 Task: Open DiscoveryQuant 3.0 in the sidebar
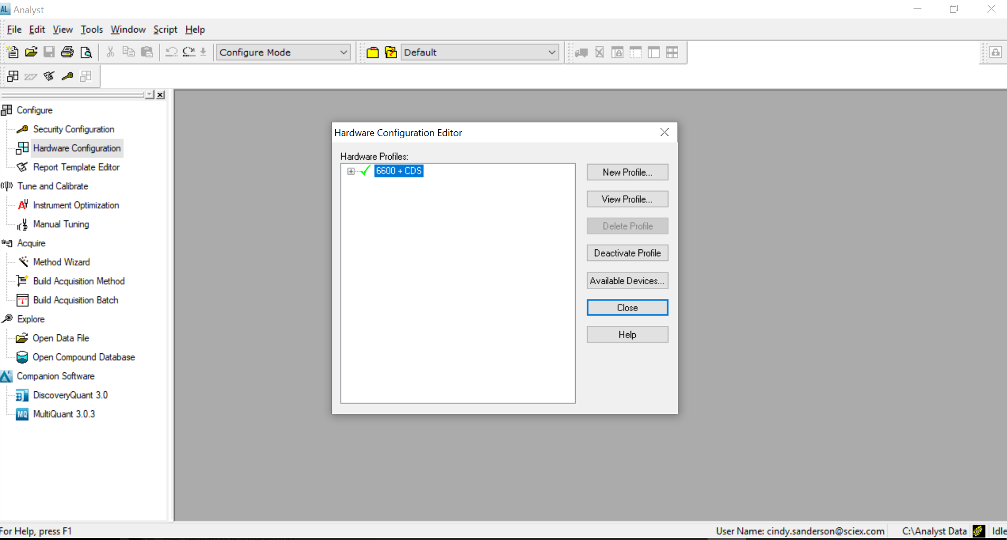click(x=70, y=395)
